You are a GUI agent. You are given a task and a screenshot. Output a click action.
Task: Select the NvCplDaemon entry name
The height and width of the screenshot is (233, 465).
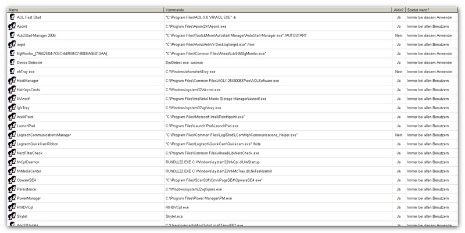coord(28,162)
